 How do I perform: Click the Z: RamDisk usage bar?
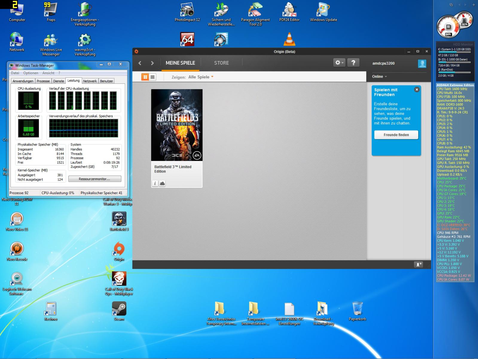coord(454,72)
